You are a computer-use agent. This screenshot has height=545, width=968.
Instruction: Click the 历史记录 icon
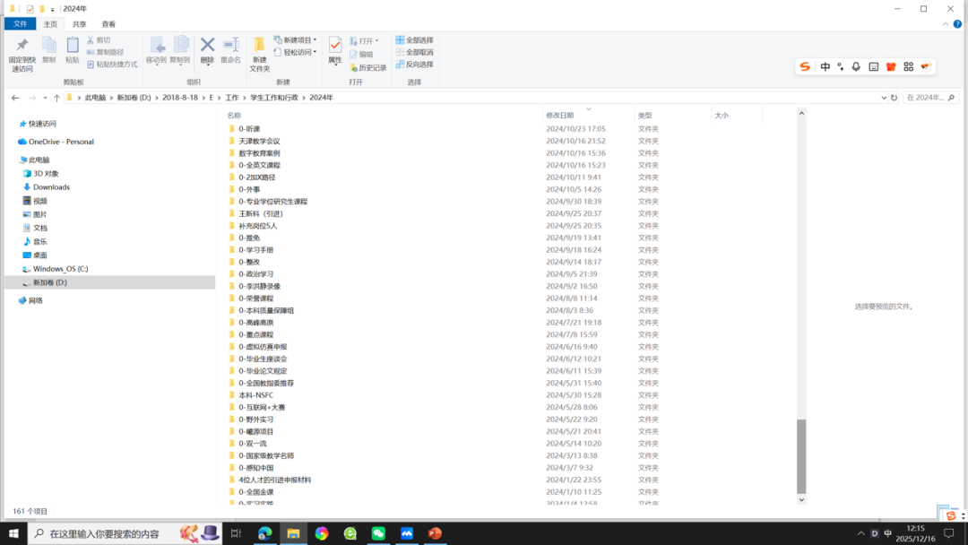click(x=354, y=67)
